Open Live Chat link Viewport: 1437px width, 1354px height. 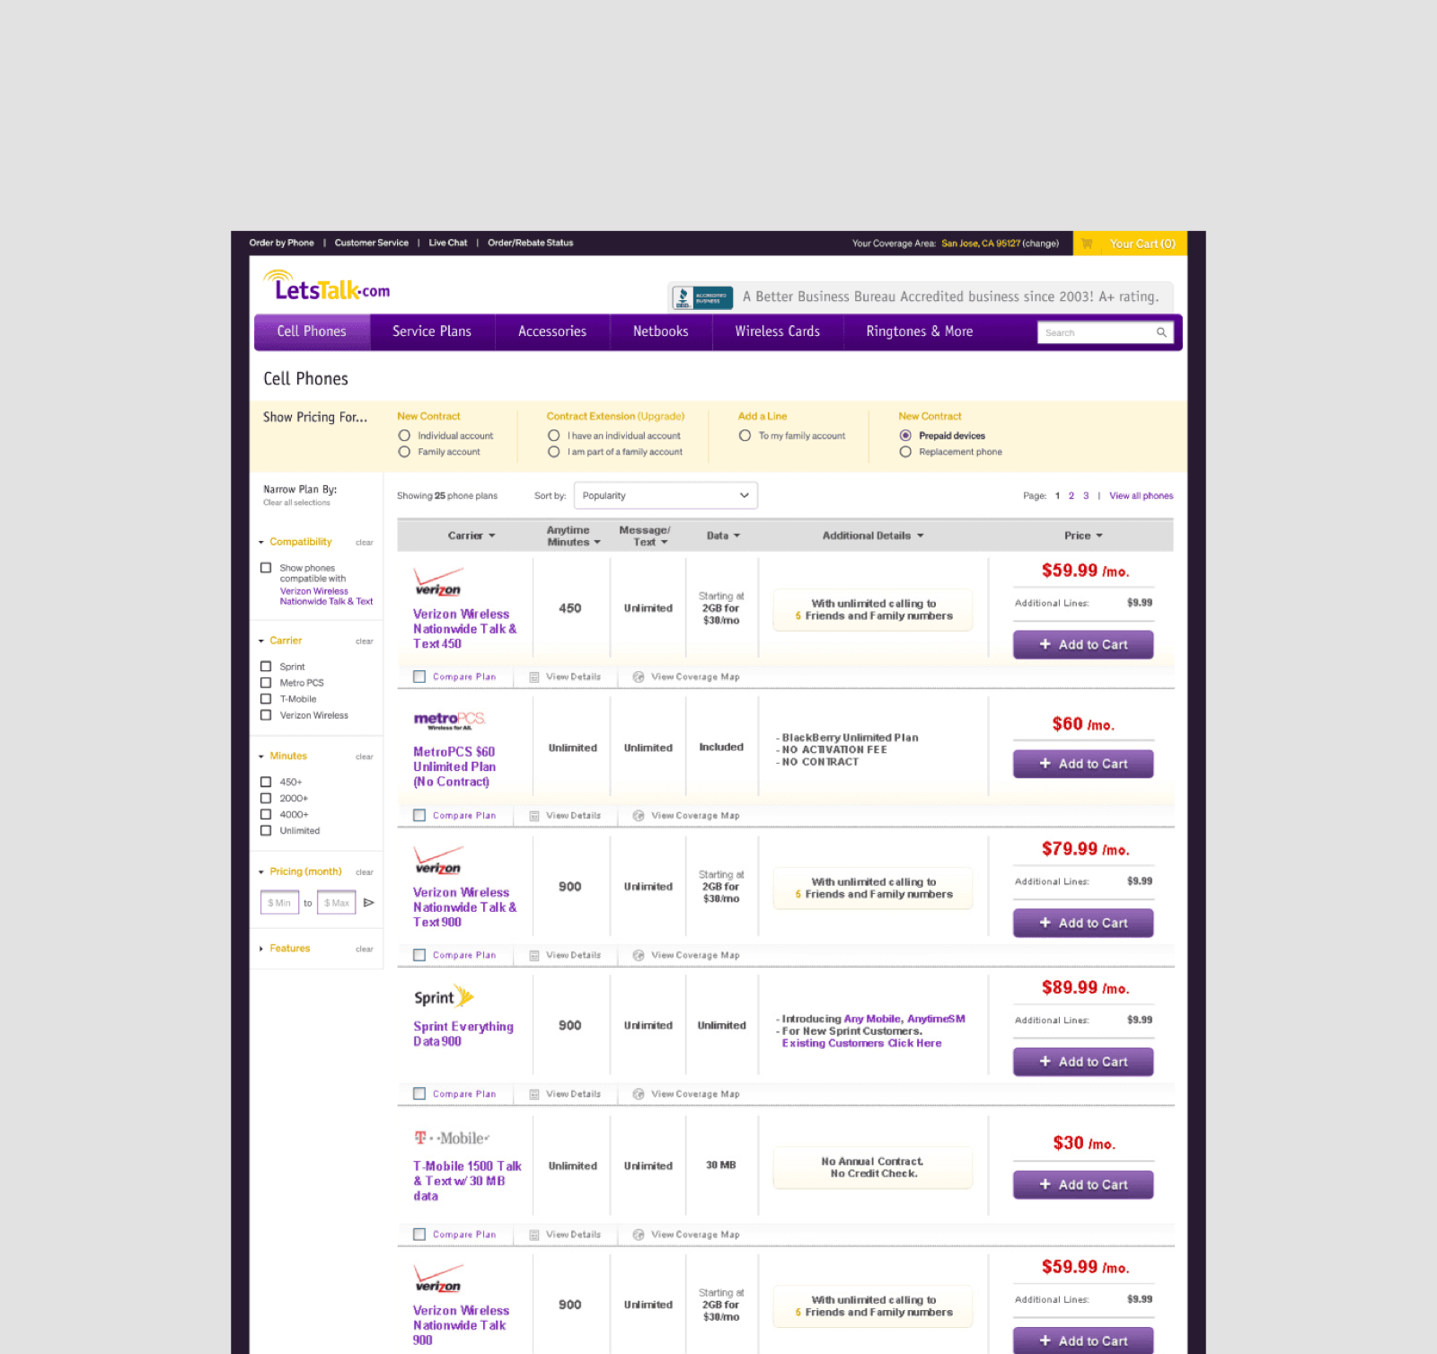(x=448, y=243)
